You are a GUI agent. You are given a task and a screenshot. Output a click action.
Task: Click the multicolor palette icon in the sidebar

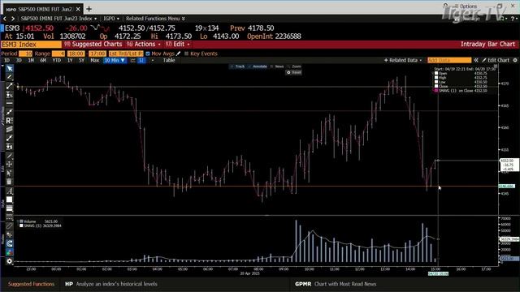[9, 252]
